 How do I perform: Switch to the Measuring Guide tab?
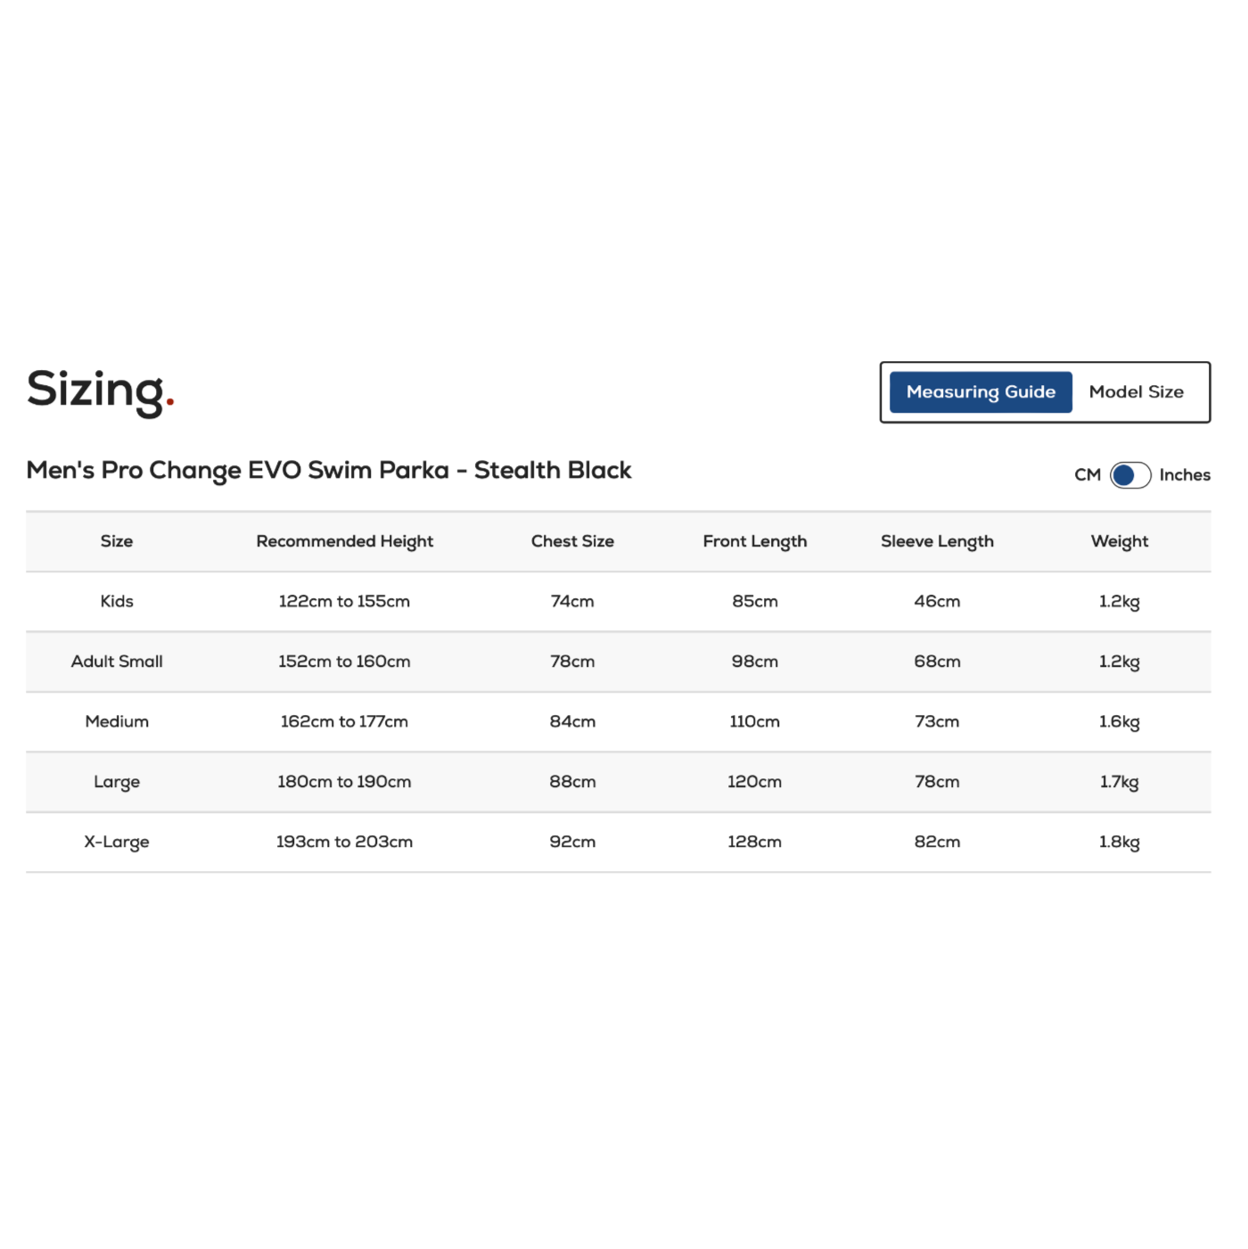tap(981, 392)
